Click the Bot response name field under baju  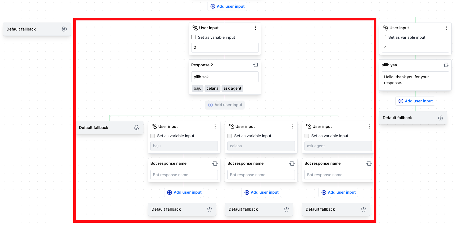pos(184,175)
